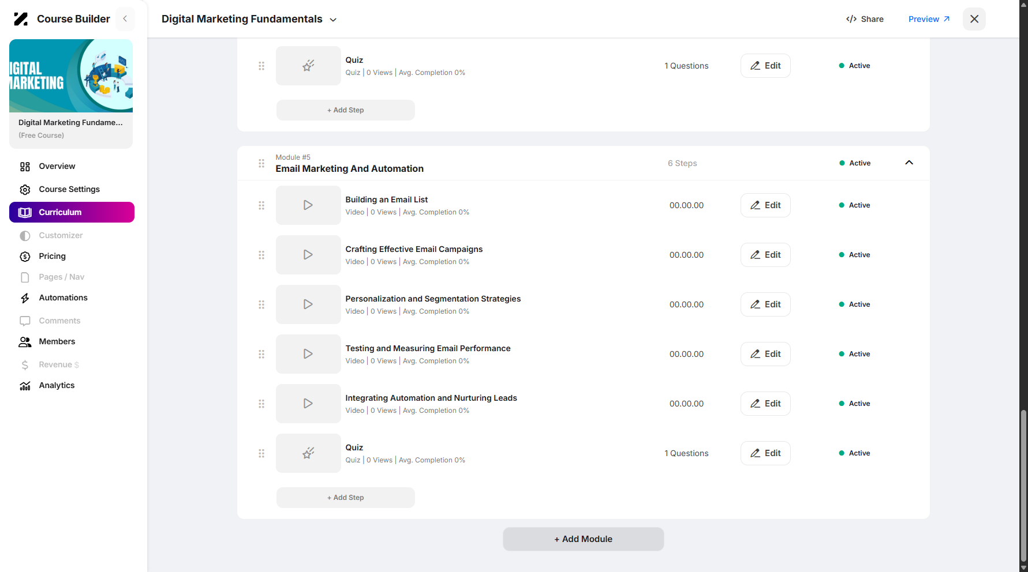
Task: Collapse the Email Marketing And Automation module
Action: tap(909, 163)
